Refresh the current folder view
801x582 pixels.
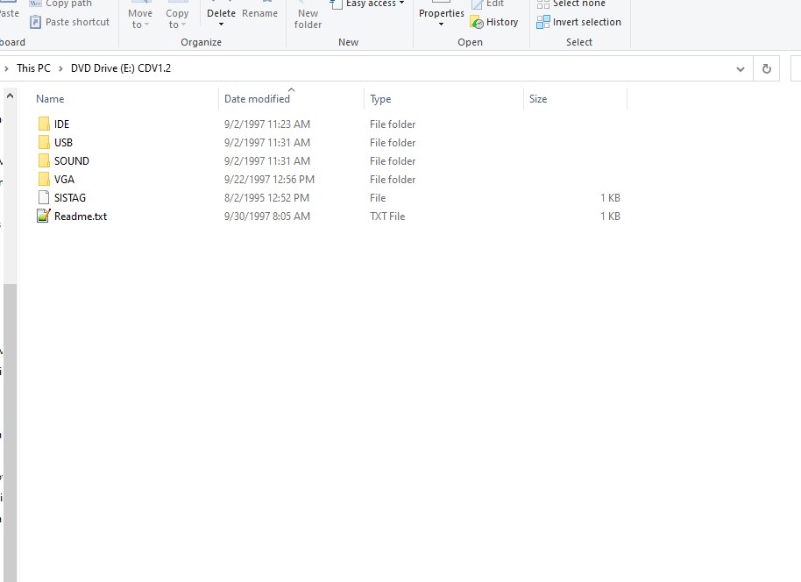(x=767, y=68)
